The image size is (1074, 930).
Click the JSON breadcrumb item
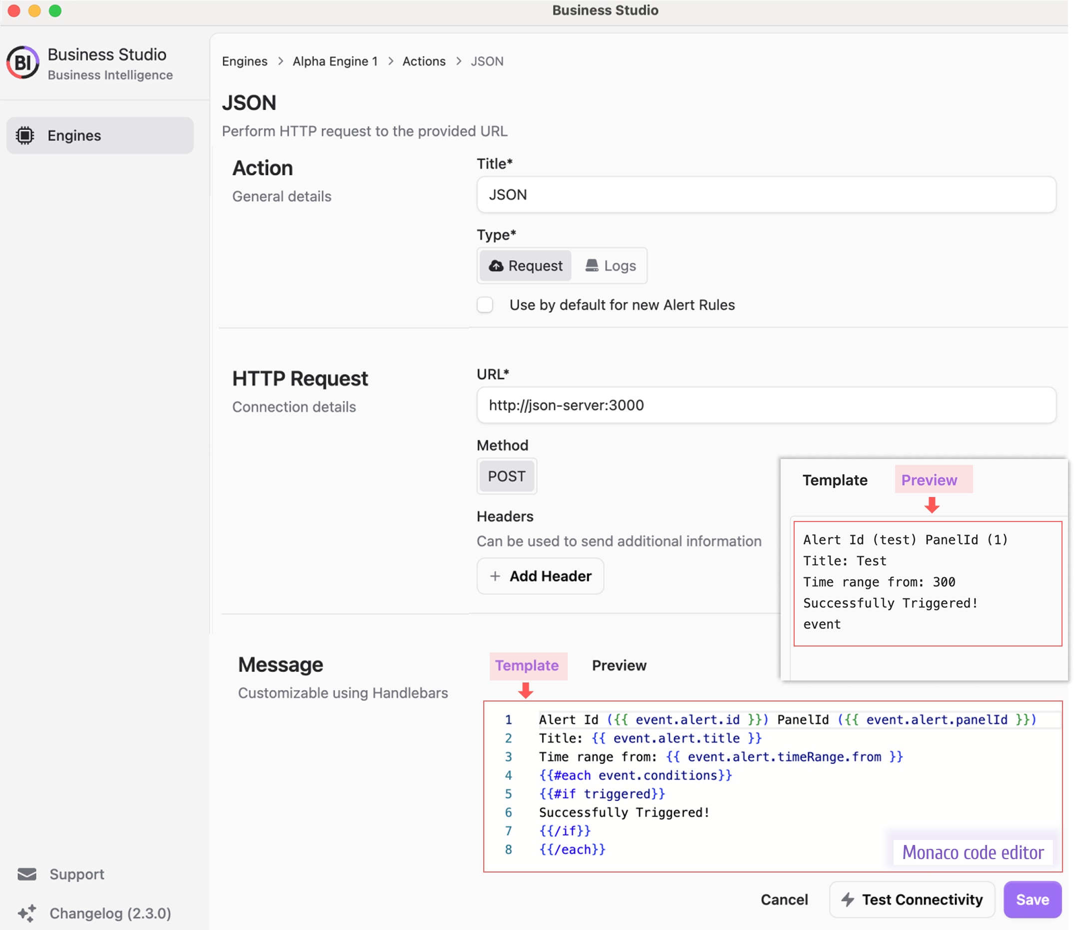pyautogui.click(x=487, y=61)
